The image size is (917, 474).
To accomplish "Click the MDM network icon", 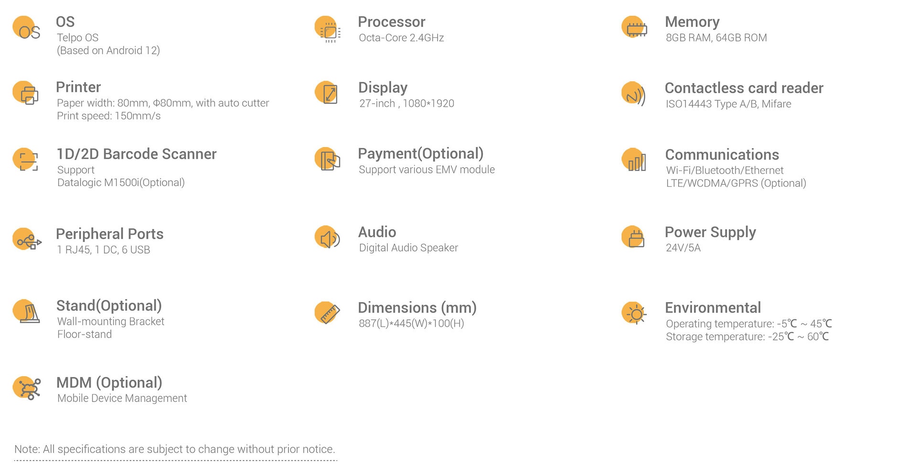I will (27, 388).
